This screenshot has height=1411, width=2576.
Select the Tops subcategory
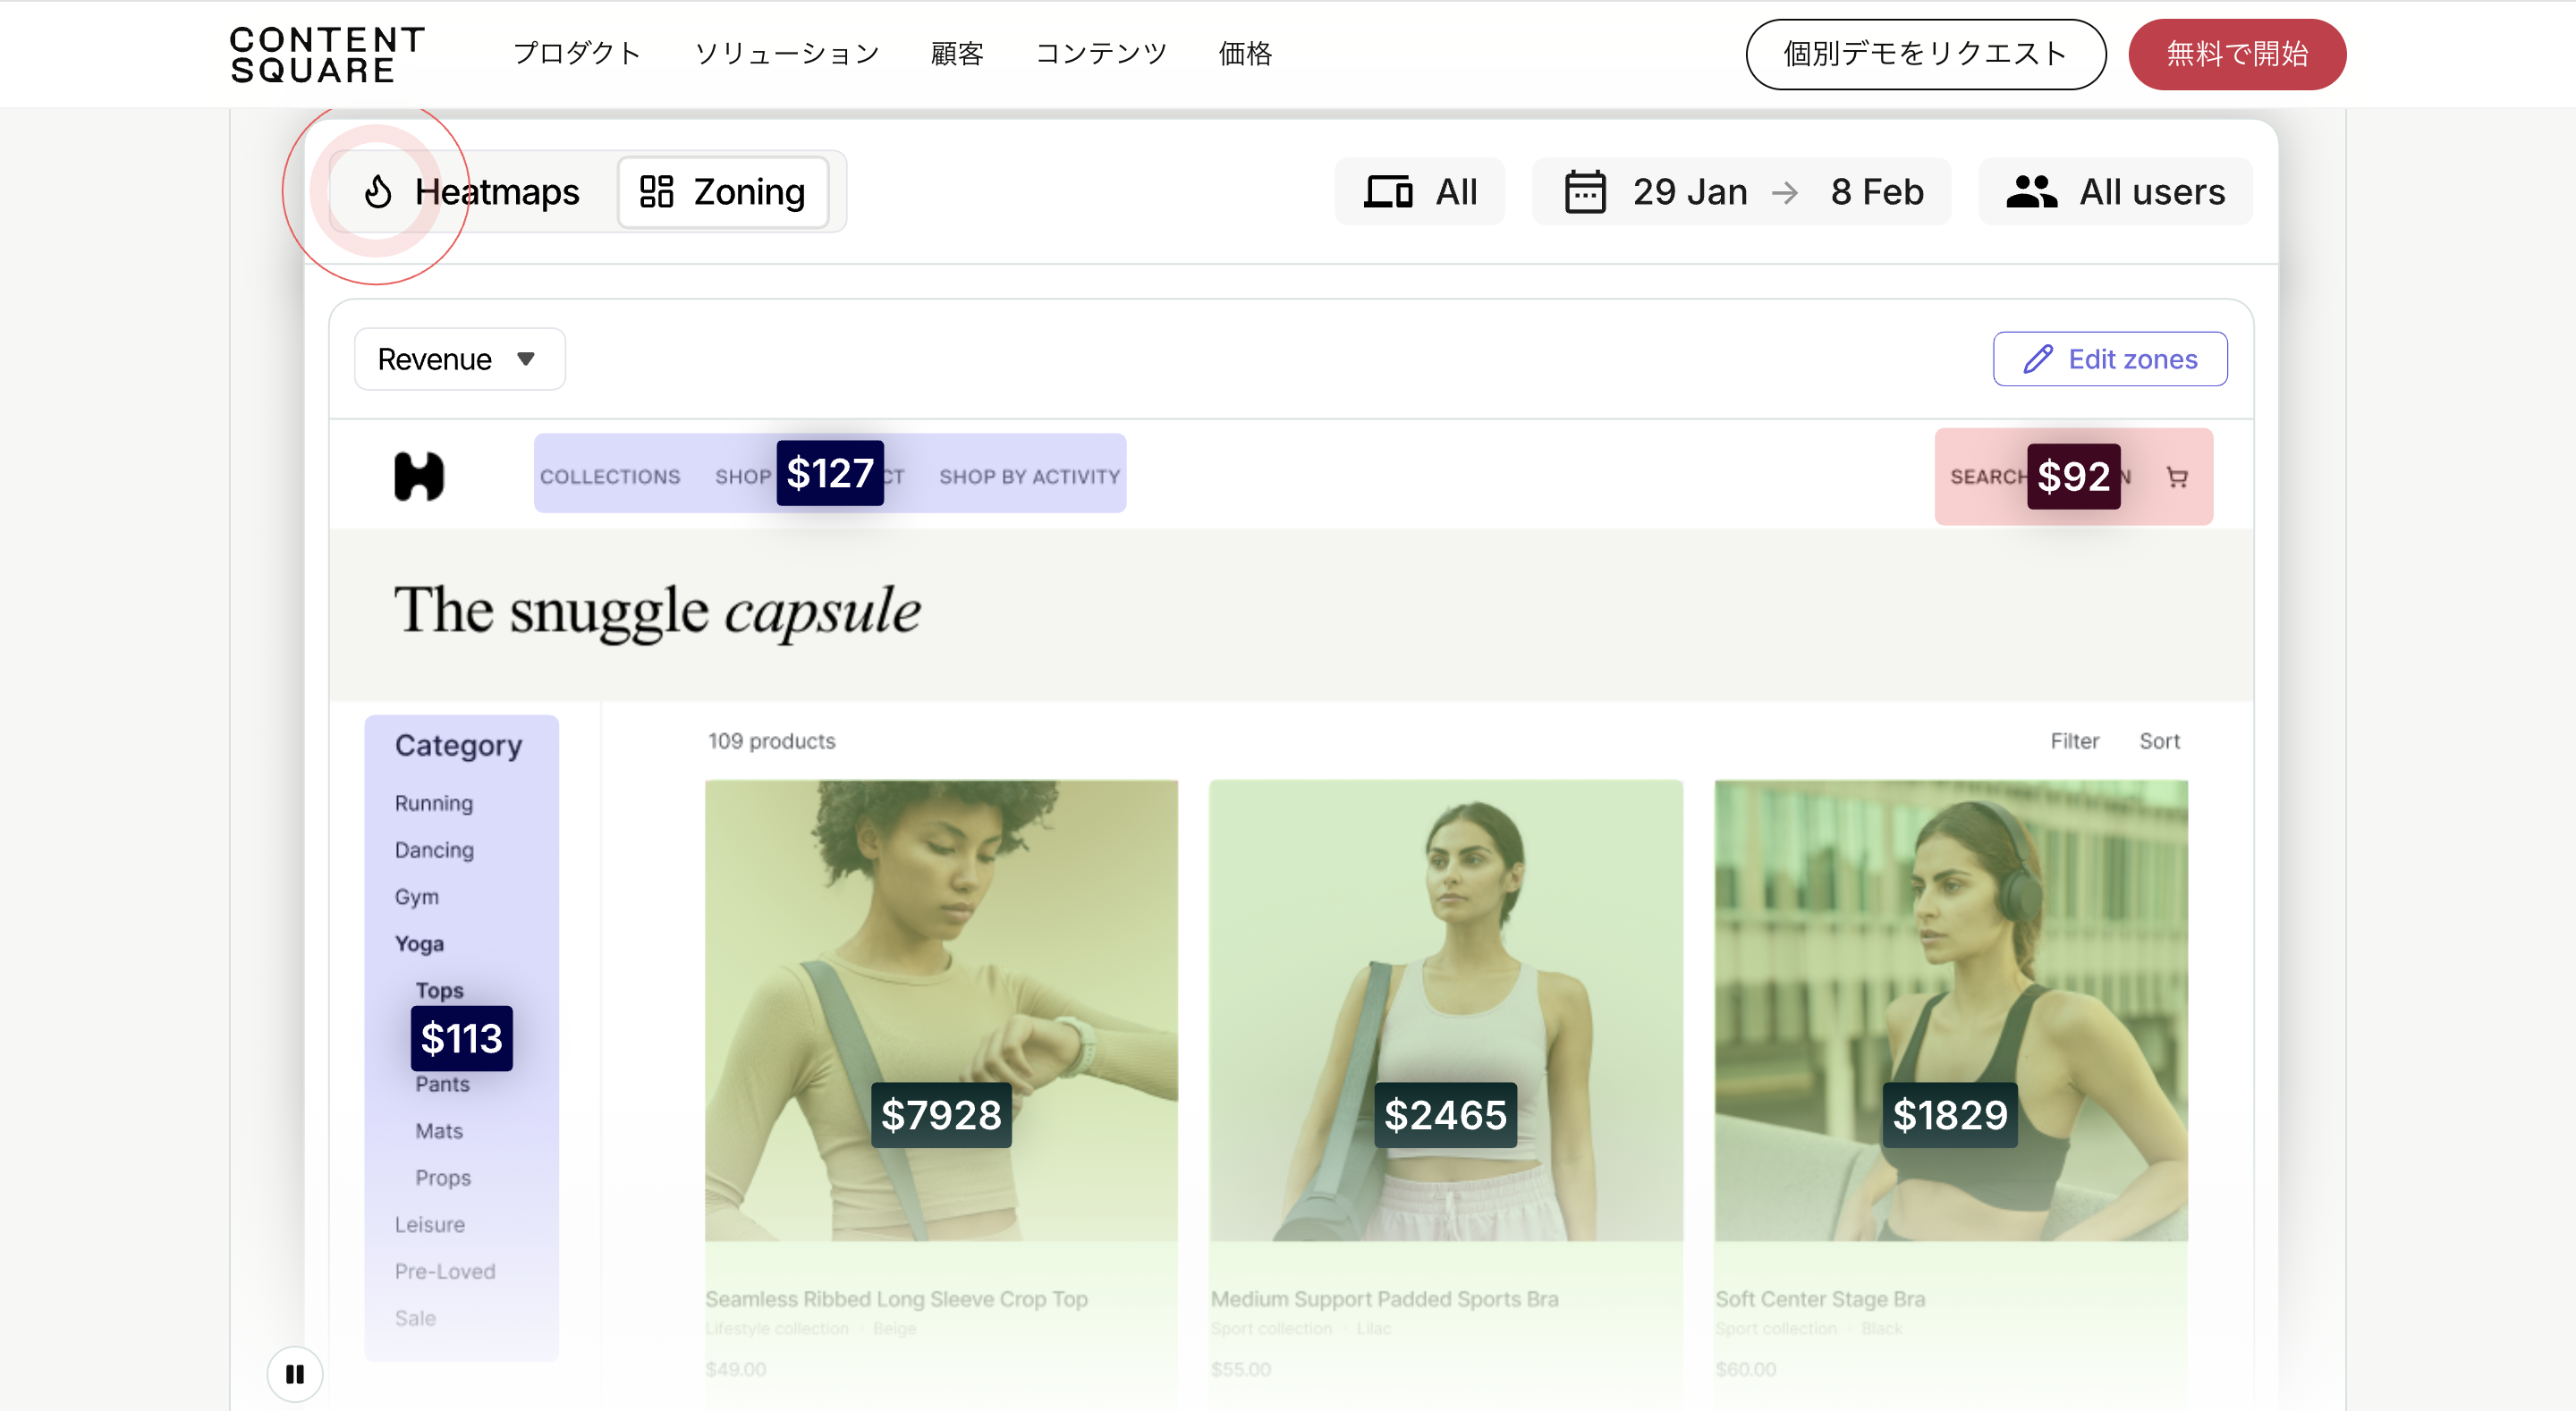pyautogui.click(x=439, y=990)
